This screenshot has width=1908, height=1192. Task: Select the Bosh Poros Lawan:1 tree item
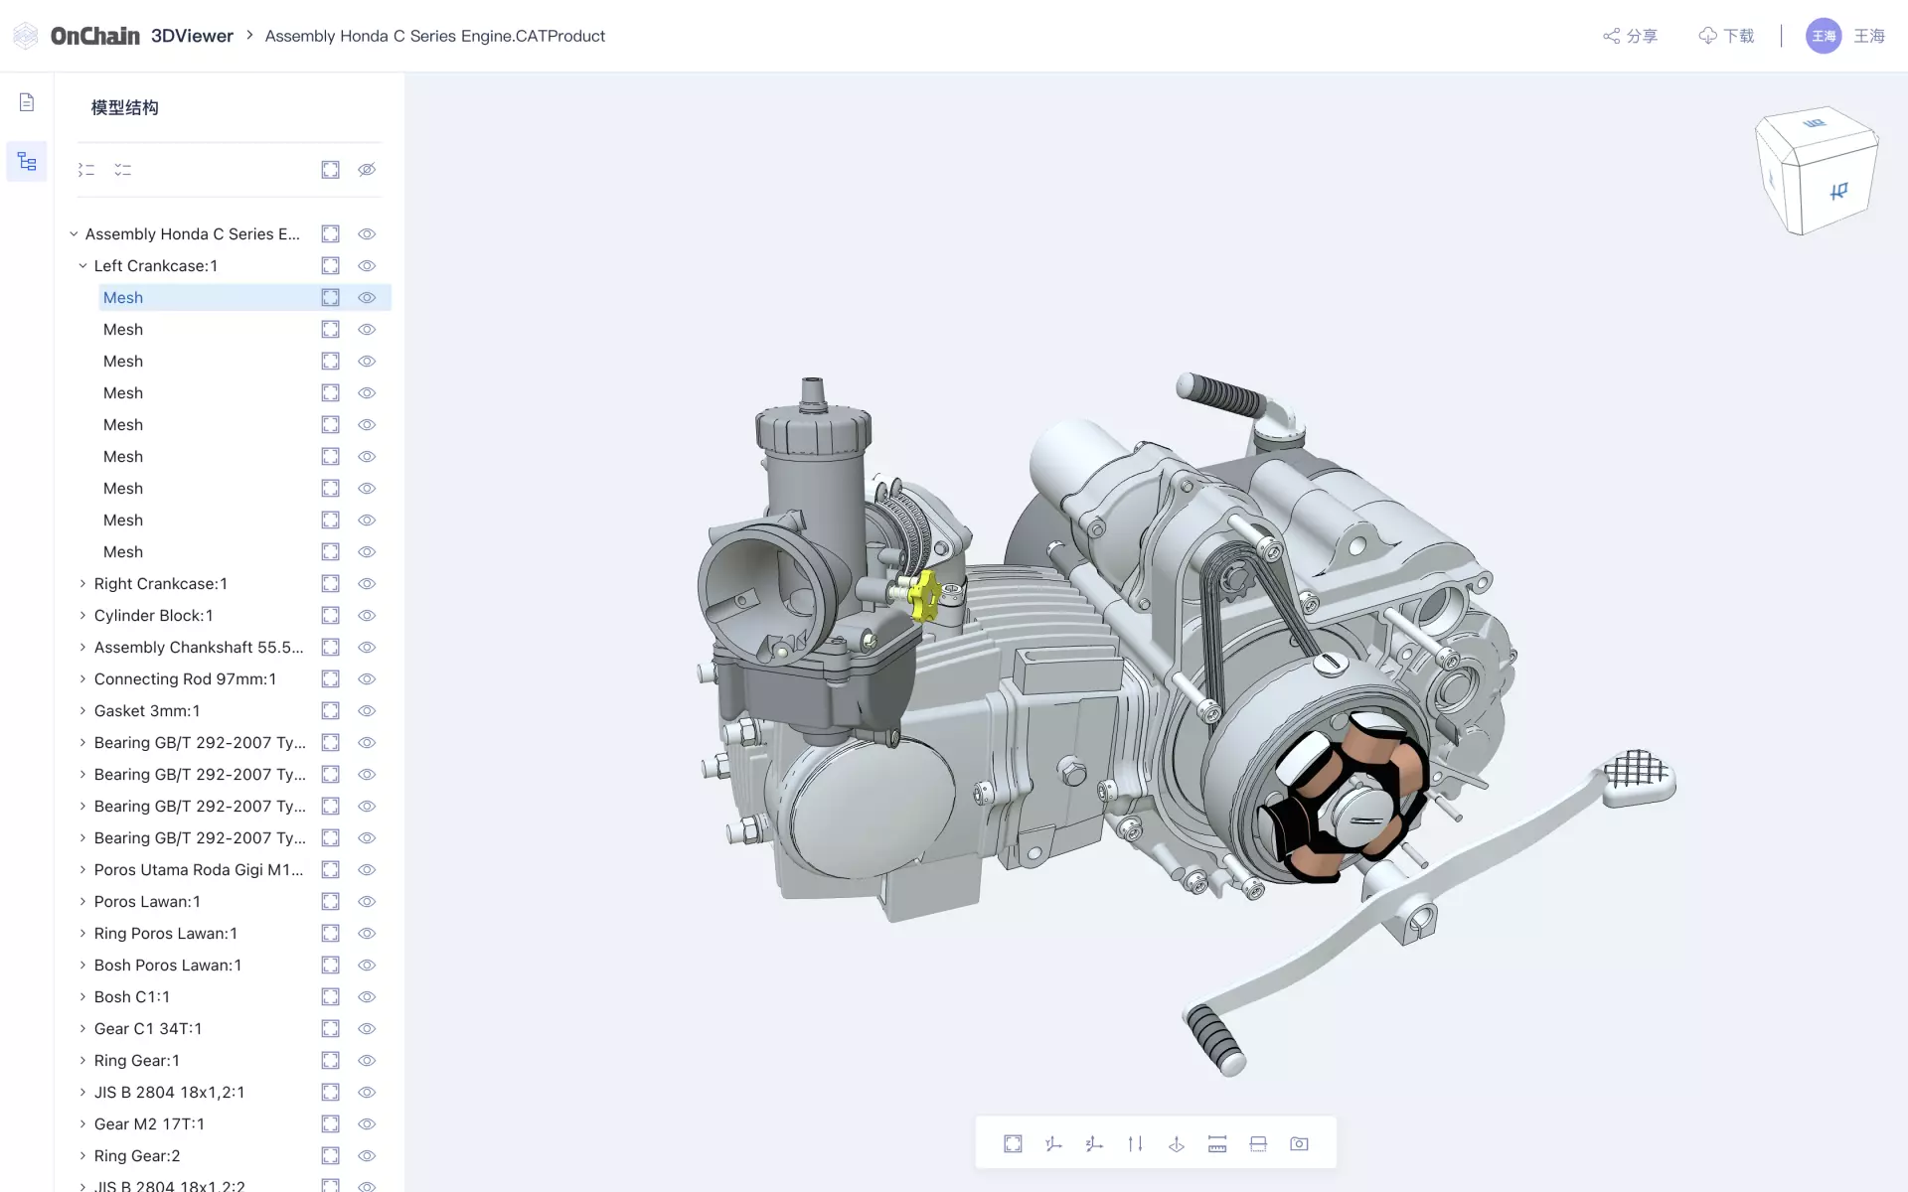pos(168,965)
